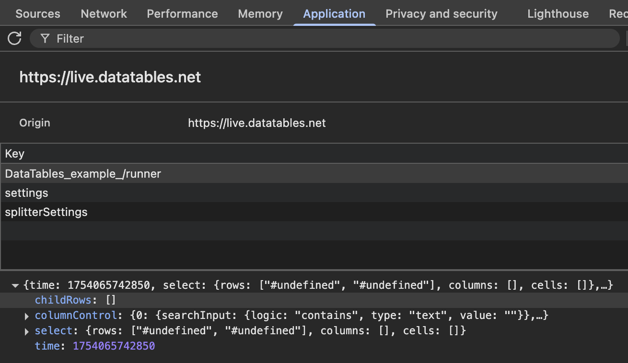Click the Origin URL value text
The width and height of the screenshot is (628, 363).
point(257,123)
